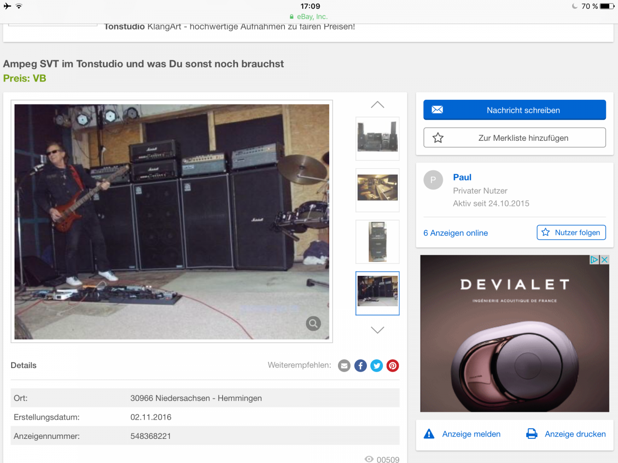
Task: Open seller Paul's profile link
Action: point(462,177)
